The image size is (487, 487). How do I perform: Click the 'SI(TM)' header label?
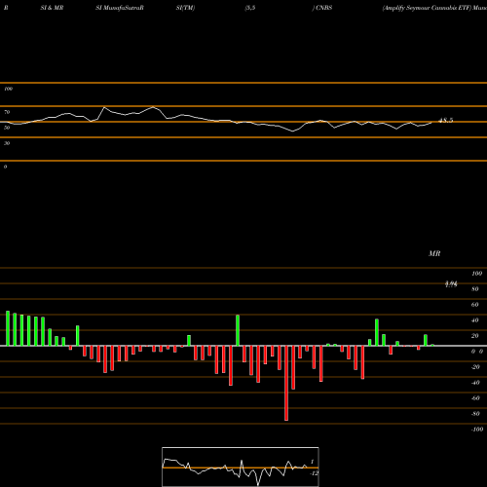[x=185, y=8]
